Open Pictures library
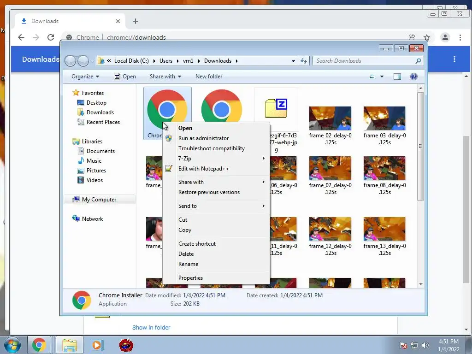The height and width of the screenshot is (354, 472). [96, 171]
